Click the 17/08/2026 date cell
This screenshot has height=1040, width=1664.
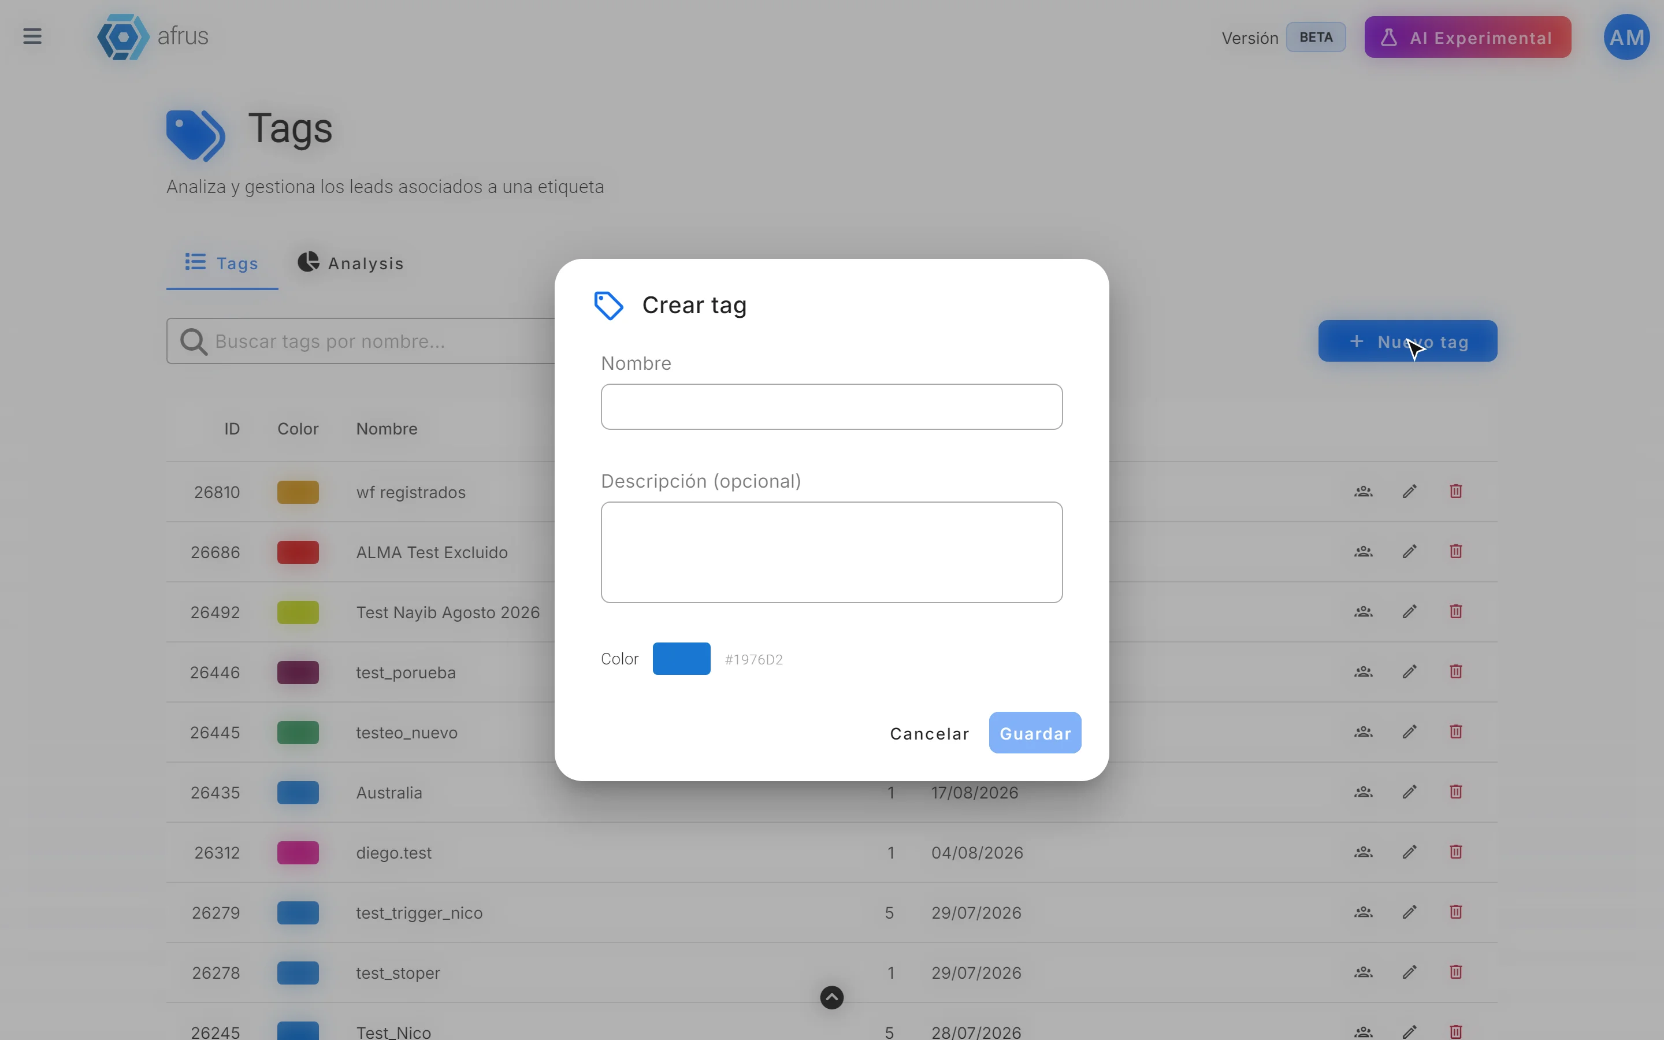[974, 792]
